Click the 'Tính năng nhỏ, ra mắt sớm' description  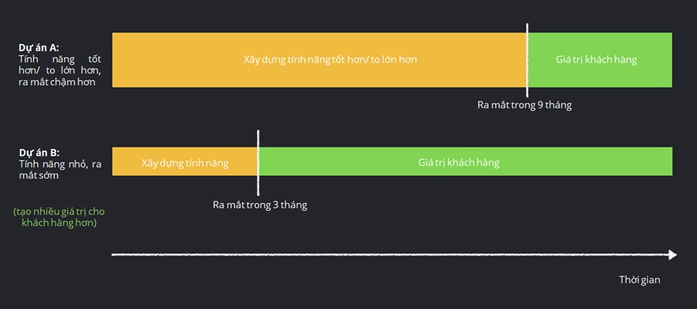[x=60, y=170]
